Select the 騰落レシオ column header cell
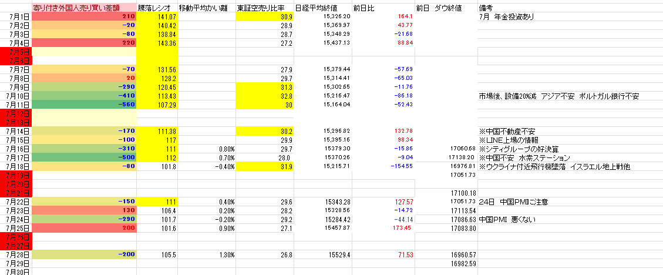Image resolution: width=663 pixels, height=275 pixels. click(x=157, y=9)
